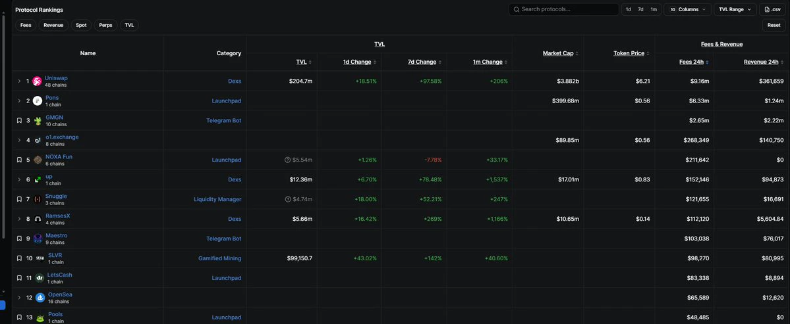This screenshot has width=790, height=324.
Task: Expand the up row chevron
Action: pos(19,179)
